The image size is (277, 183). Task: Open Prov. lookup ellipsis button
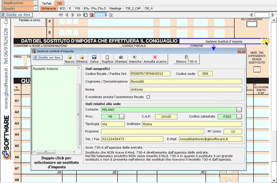point(122,117)
